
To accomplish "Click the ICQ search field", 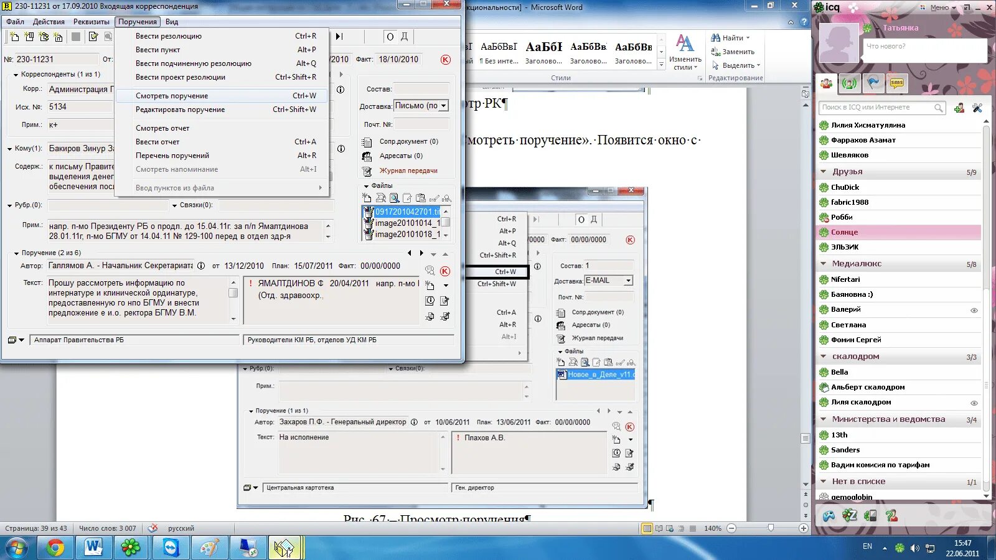I will coord(882,108).
